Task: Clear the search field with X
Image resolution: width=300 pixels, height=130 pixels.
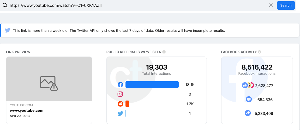Action: (271, 5)
